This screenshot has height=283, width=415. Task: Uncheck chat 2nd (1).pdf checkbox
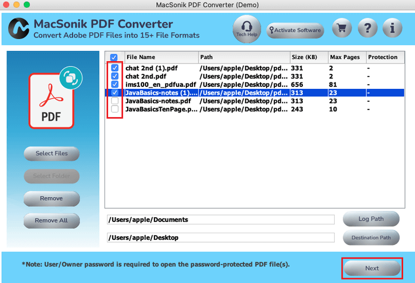(x=115, y=68)
